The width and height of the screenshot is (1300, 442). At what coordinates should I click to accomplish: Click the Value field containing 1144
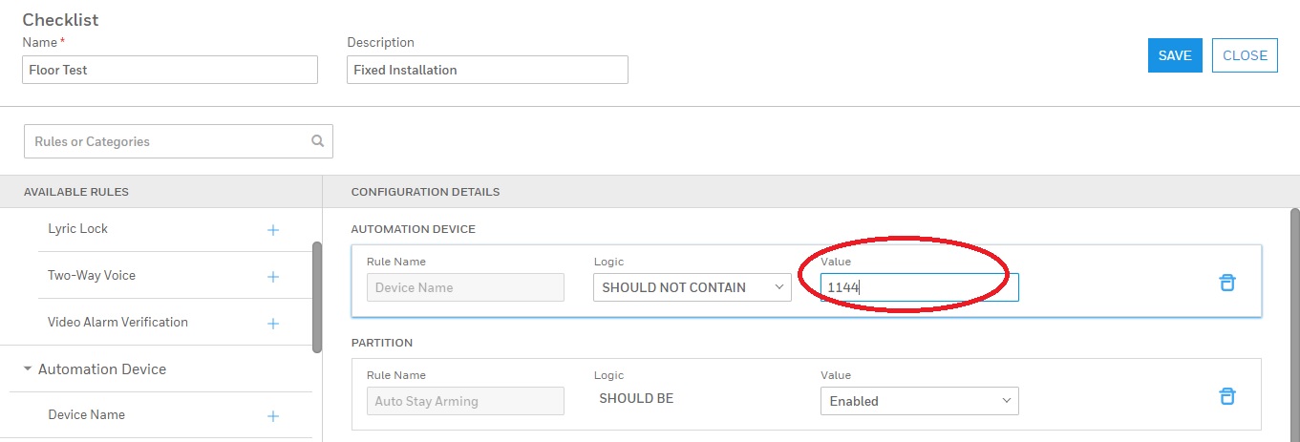[x=919, y=287]
